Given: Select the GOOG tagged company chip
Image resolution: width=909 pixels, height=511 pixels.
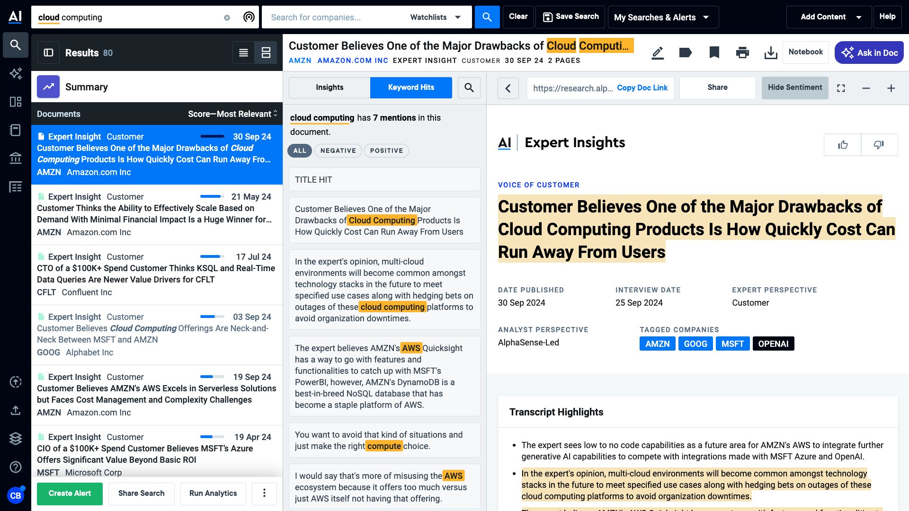Looking at the screenshot, I should pyautogui.click(x=695, y=344).
